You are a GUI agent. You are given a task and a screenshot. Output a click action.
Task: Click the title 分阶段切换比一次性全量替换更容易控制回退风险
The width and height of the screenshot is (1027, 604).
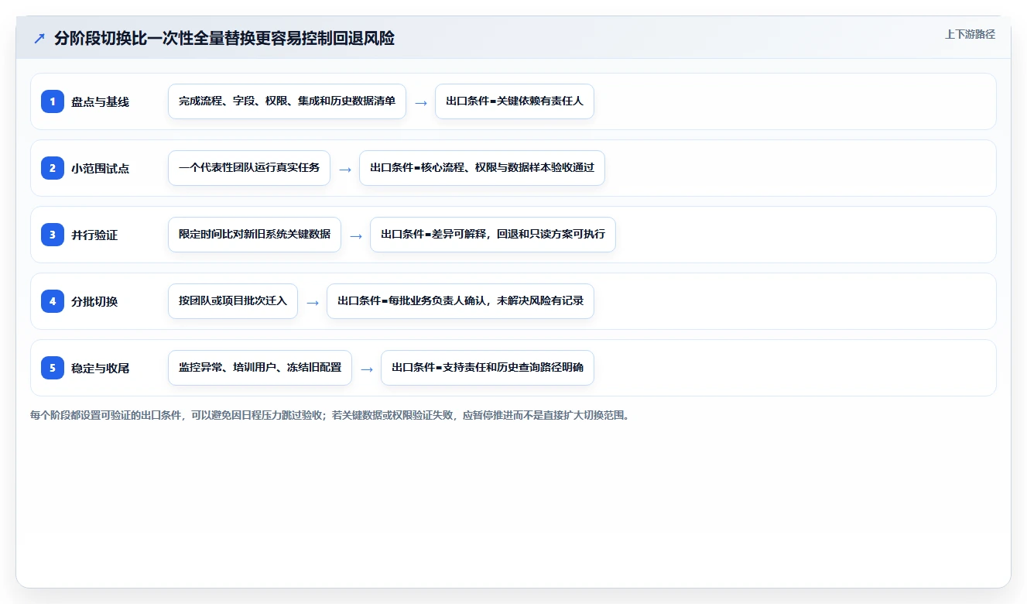click(224, 39)
